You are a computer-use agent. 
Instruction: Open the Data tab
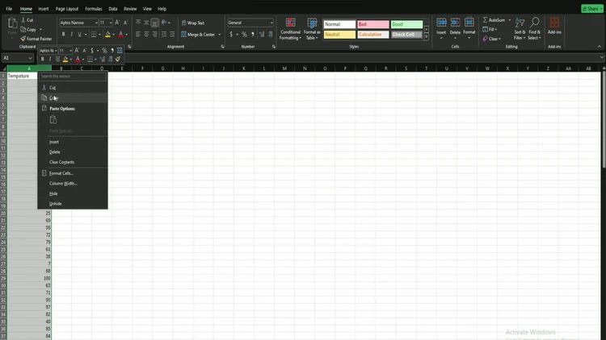(x=113, y=9)
